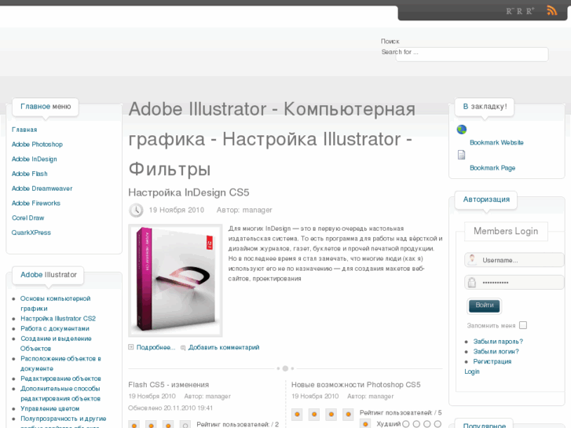Click the plus icon before Подробнее

tap(130, 347)
